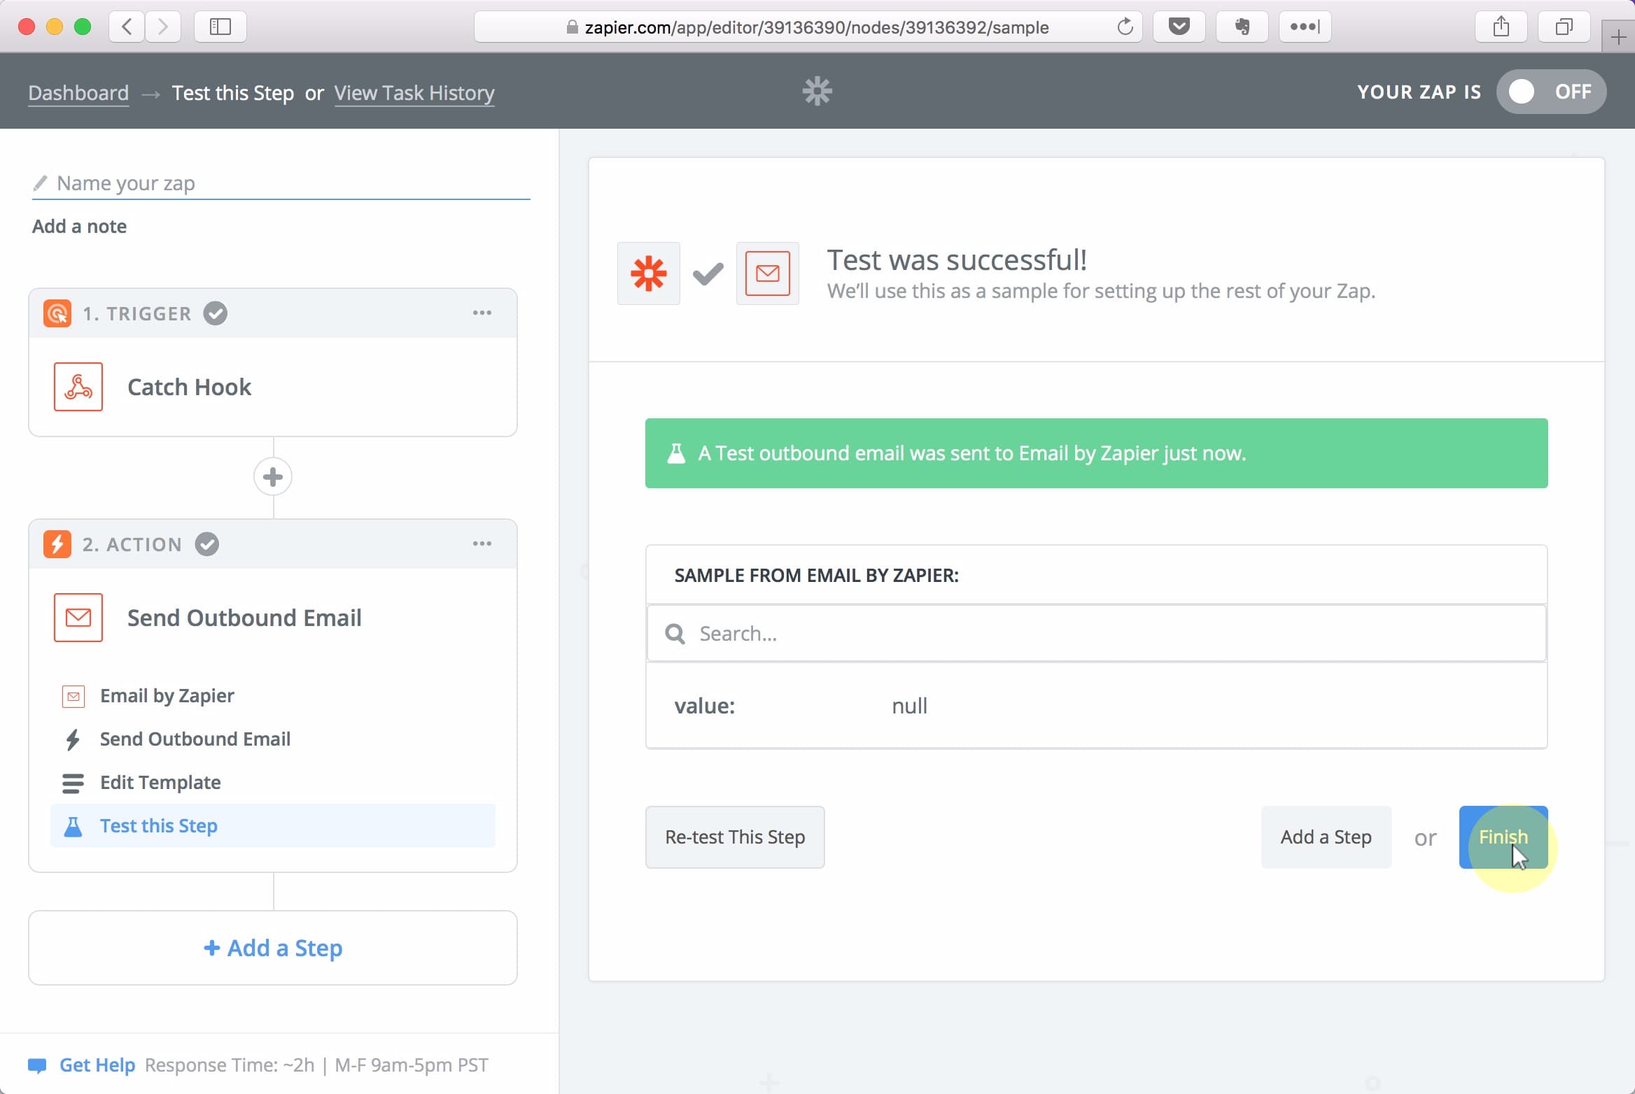Click the Safari back navigation arrow
Image resolution: width=1635 pixels, height=1094 pixels.
[x=127, y=27]
